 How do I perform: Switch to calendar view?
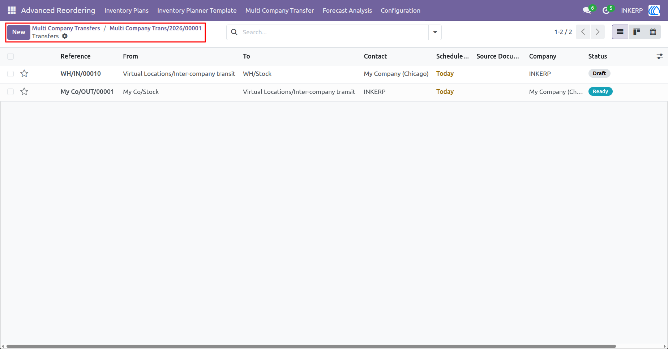coord(653,32)
